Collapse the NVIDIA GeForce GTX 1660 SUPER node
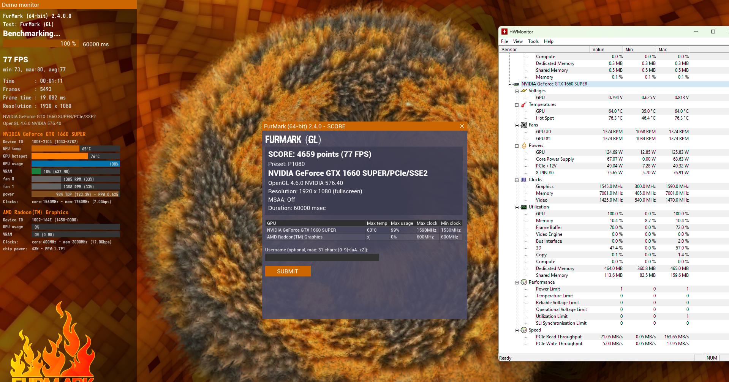 [x=509, y=84]
